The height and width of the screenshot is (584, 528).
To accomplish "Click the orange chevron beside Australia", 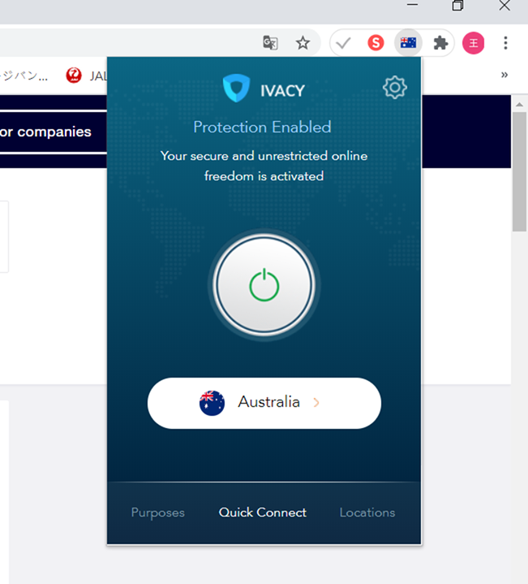I will [x=316, y=403].
